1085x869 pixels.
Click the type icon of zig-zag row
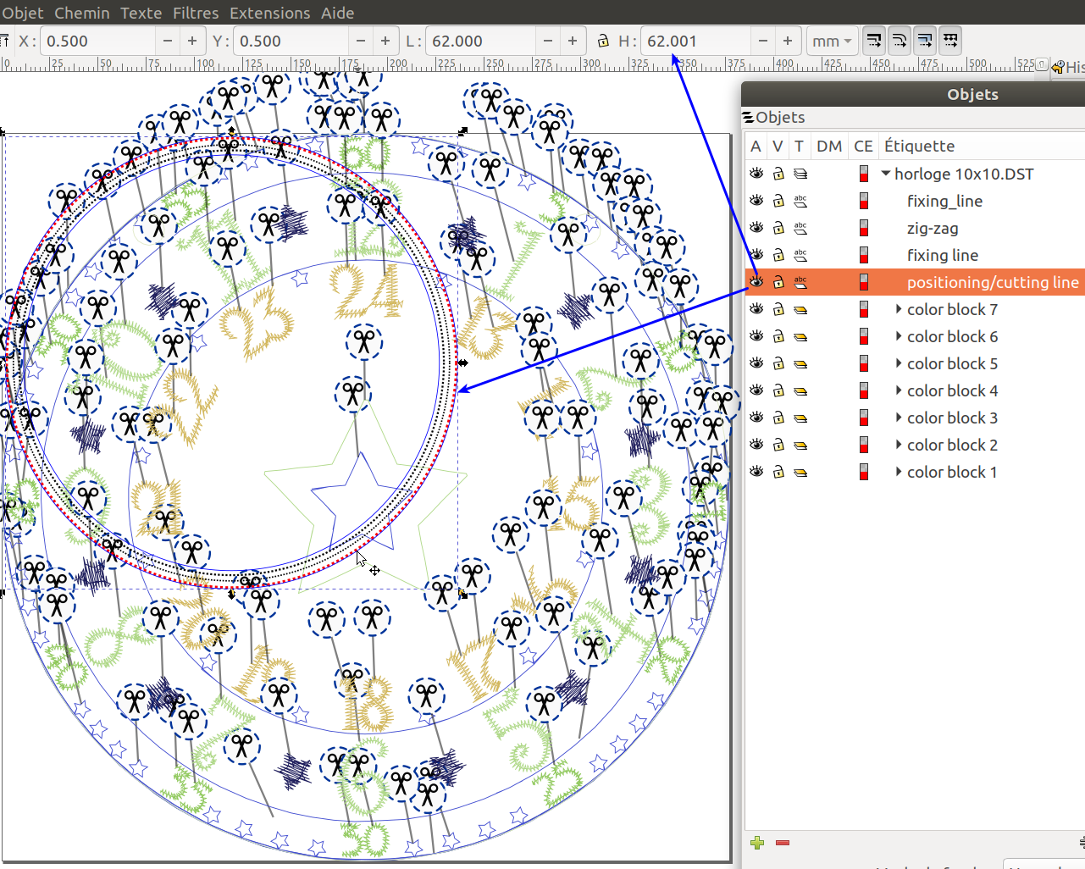(x=800, y=228)
